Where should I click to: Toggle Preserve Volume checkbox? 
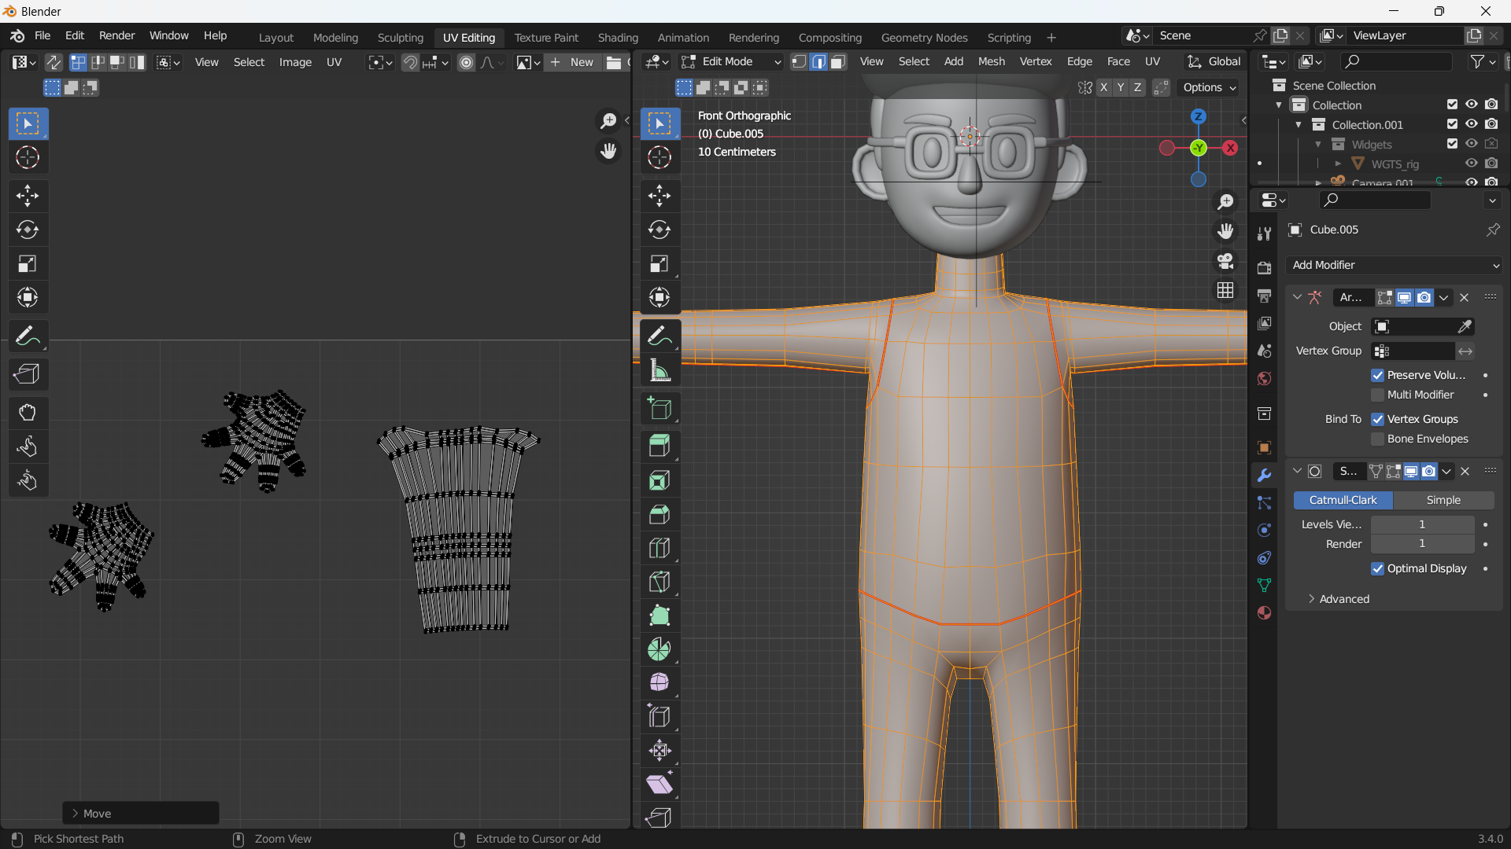[x=1377, y=375]
